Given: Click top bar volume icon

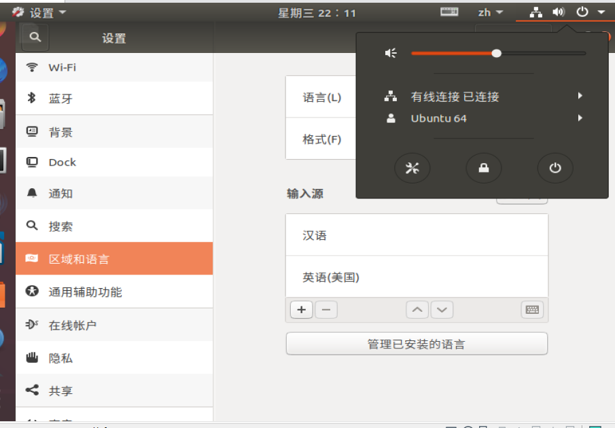Looking at the screenshot, I should 559,12.
